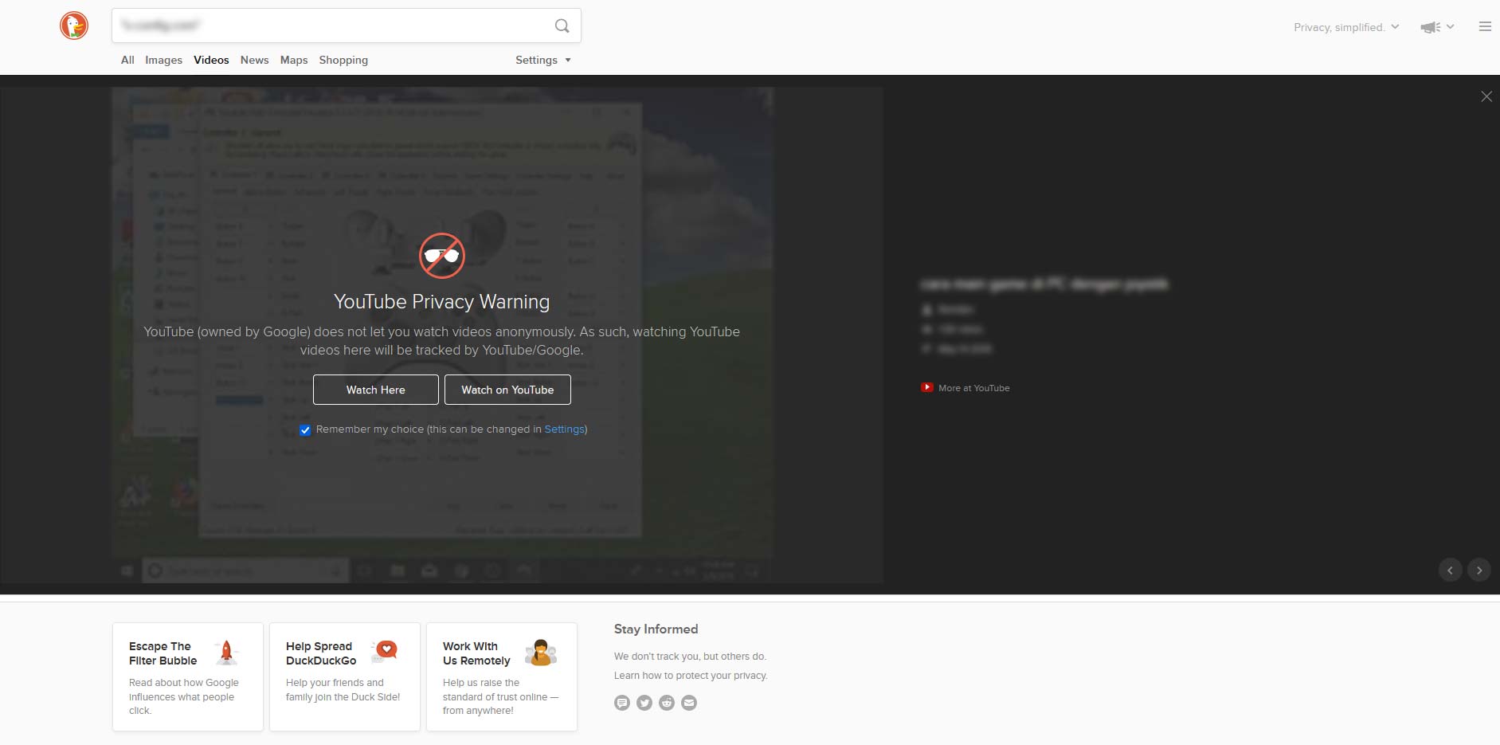
Task: Uncheck Remember my choice checkbox
Action: [305, 430]
